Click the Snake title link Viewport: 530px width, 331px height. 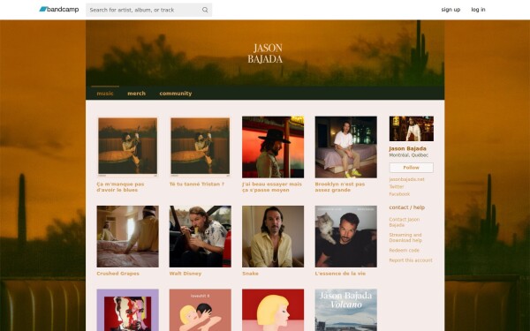click(x=250, y=274)
